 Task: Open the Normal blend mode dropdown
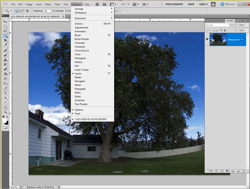[x=217, y=25]
